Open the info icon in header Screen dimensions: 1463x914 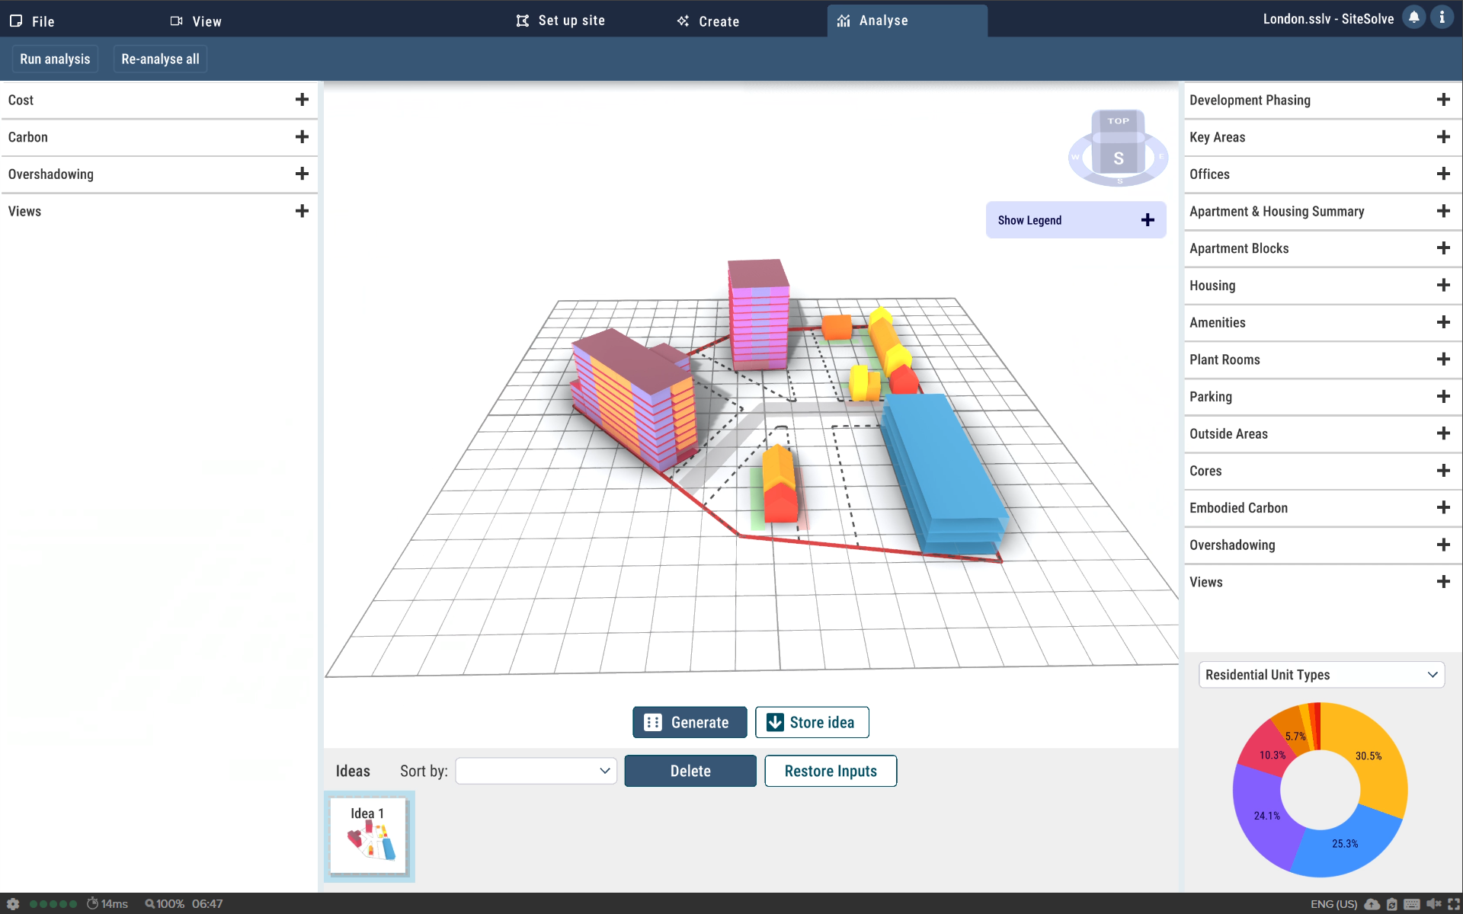[1442, 18]
